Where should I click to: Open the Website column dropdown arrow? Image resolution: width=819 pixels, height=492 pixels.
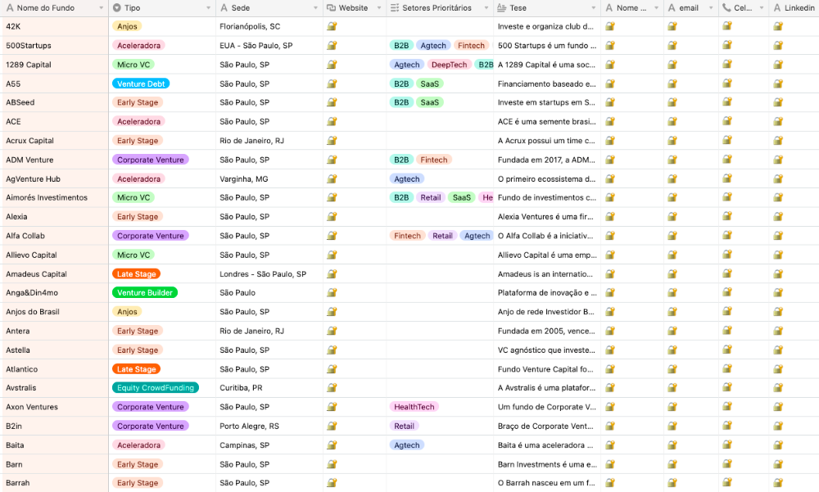(379, 8)
